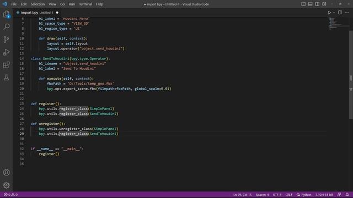
Task: Select the import bpy Untitled-1 tab
Action: pos(37,13)
